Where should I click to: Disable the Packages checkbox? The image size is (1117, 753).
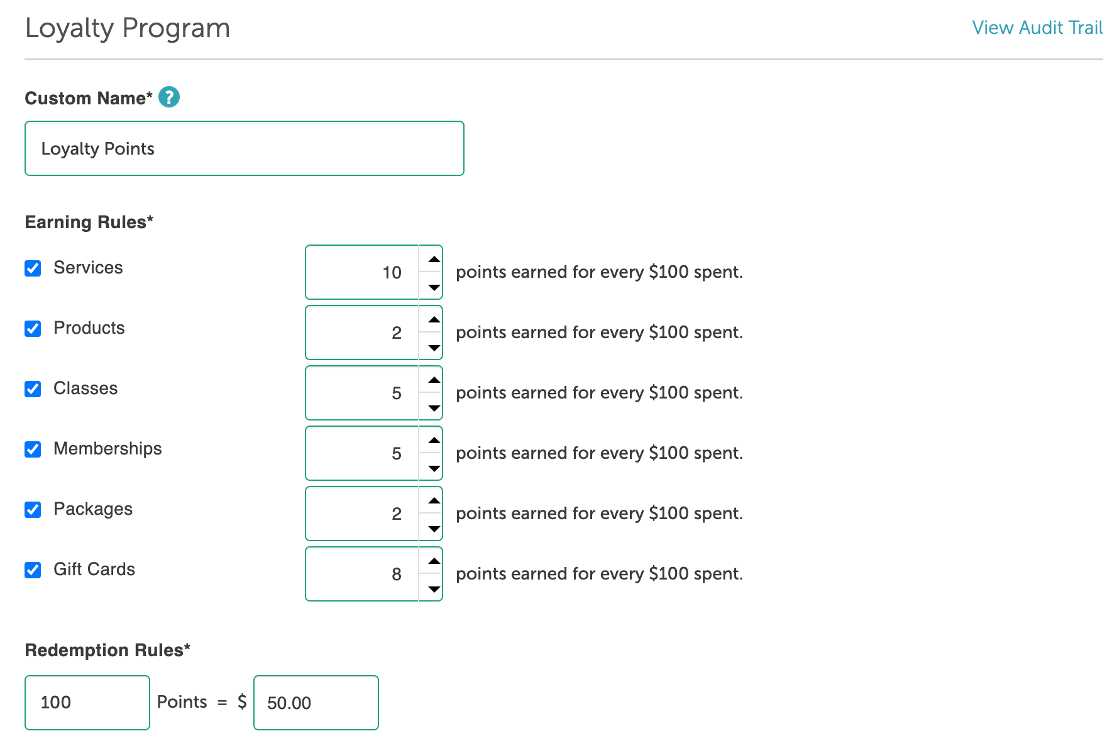click(33, 510)
